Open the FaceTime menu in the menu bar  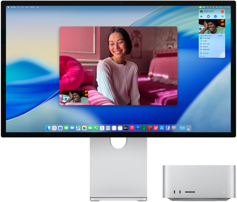click(13, 7)
